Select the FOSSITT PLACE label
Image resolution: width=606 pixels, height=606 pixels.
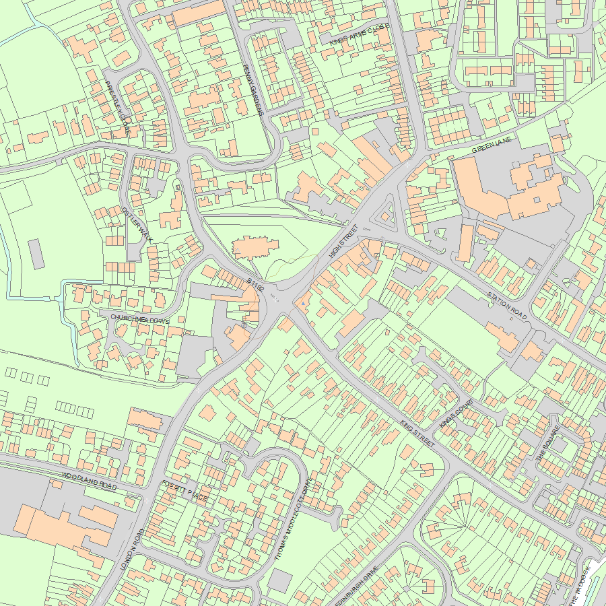click(x=184, y=491)
